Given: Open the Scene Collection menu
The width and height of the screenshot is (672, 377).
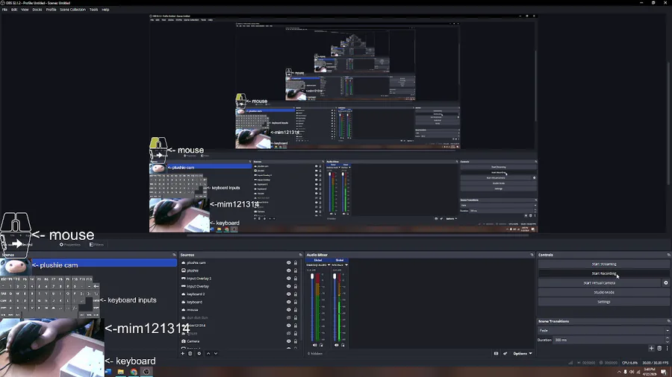Looking at the screenshot, I should pos(72,10).
